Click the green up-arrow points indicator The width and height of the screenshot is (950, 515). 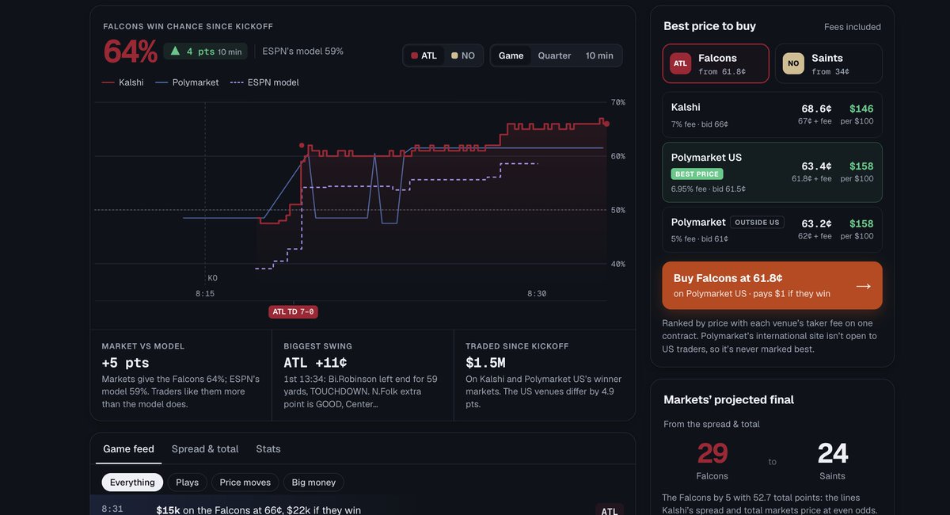tap(206, 51)
